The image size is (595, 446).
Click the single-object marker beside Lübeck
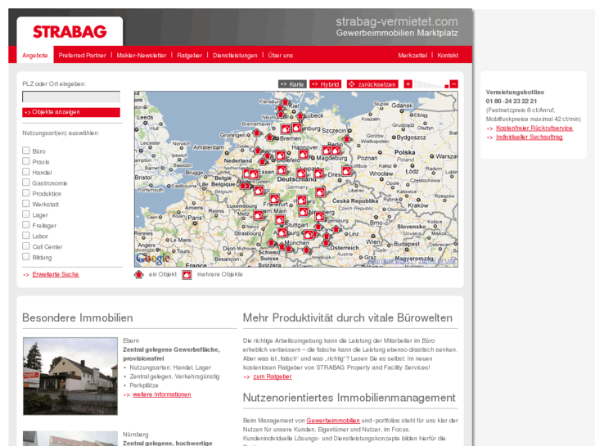click(x=300, y=115)
